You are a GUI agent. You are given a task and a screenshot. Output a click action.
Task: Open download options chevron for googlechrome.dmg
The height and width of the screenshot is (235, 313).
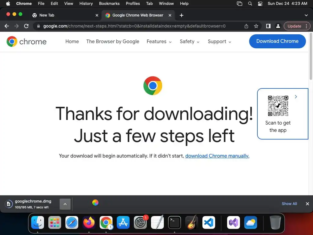[65, 204]
